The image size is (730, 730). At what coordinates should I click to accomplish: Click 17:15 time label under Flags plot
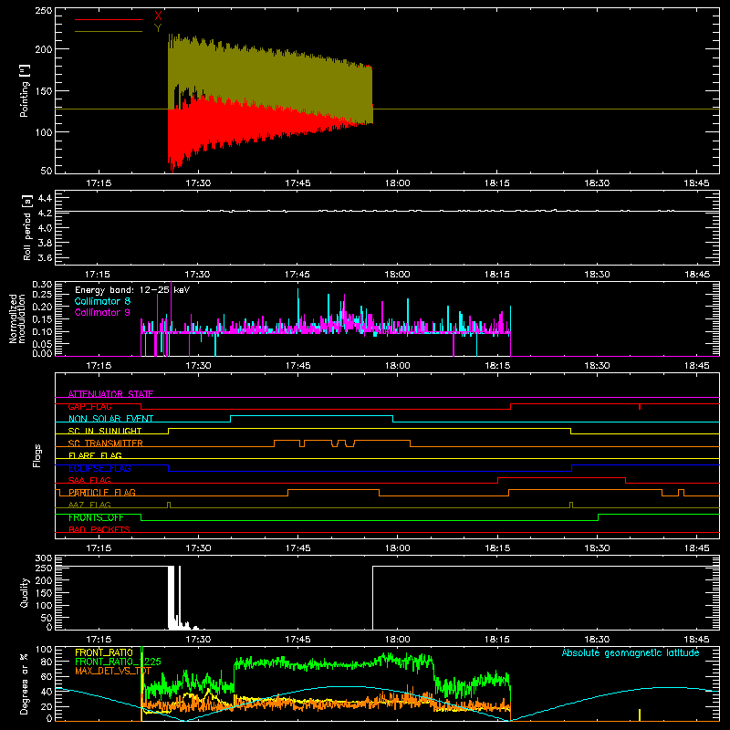tap(99, 548)
